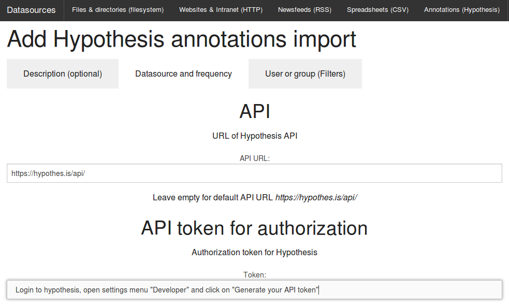Viewport: 509px width, 308px height.
Task: Click the Add Hypothesis annotations import heading
Action: (x=181, y=39)
